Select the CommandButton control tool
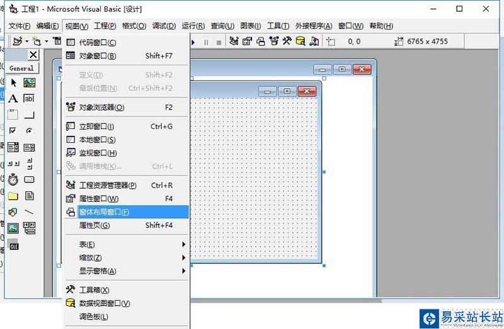 [29, 115]
